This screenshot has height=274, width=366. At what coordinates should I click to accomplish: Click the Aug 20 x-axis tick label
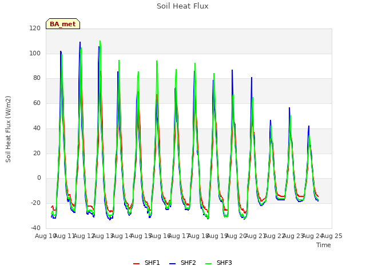click(236, 236)
